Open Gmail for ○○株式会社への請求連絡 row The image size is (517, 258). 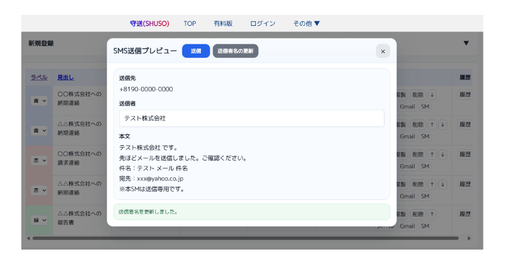(407, 166)
